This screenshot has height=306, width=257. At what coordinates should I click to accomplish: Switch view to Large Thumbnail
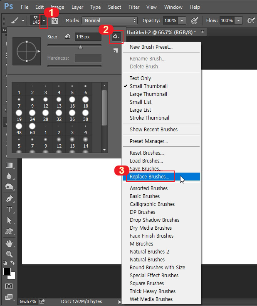[x=161, y=94]
